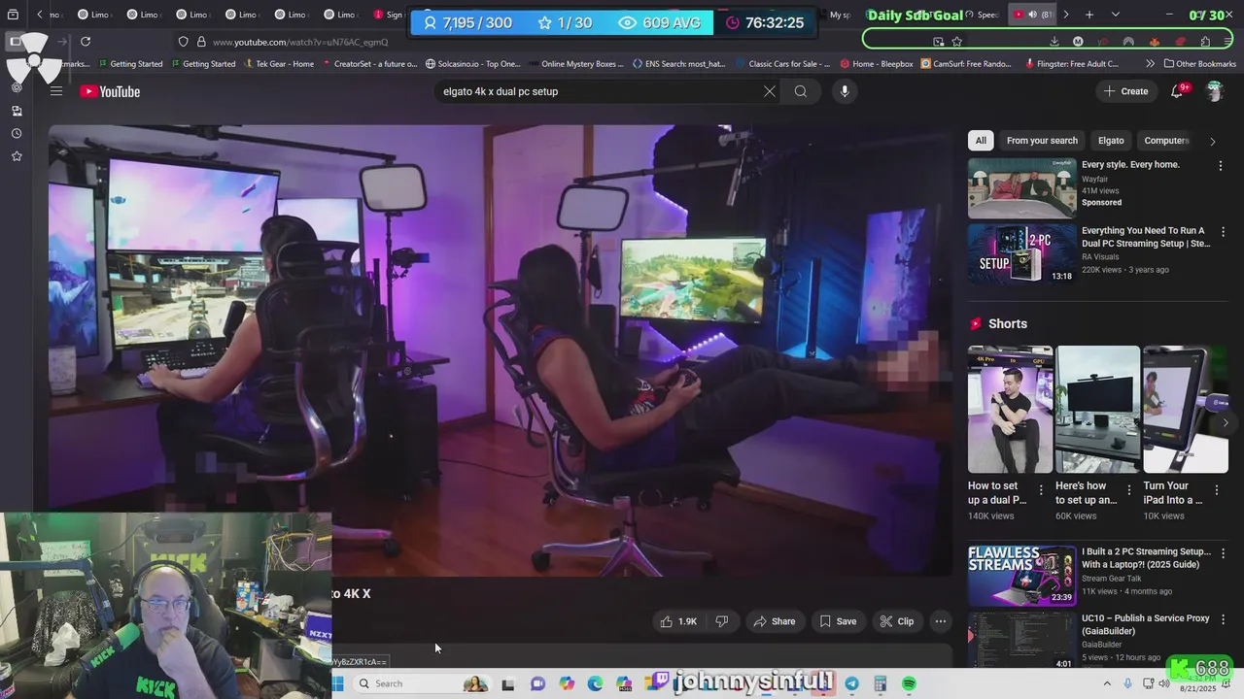Click the YouTube search magnifier button
Viewport: 1244px width, 699px height.
click(801, 91)
